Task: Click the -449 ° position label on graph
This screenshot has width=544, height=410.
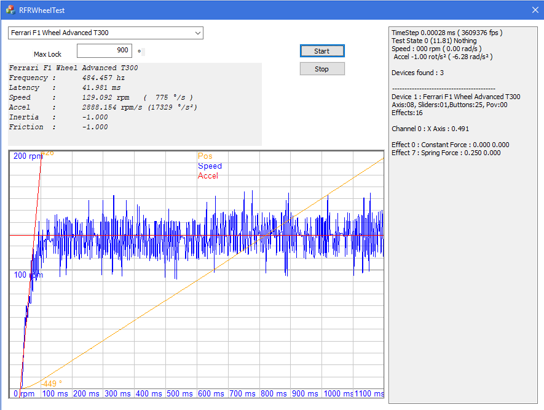Action: (51, 384)
